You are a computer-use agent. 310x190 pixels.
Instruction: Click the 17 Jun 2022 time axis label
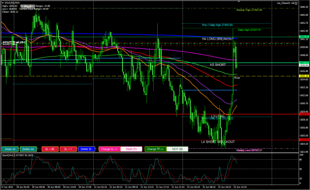click(x=7, y=187)
